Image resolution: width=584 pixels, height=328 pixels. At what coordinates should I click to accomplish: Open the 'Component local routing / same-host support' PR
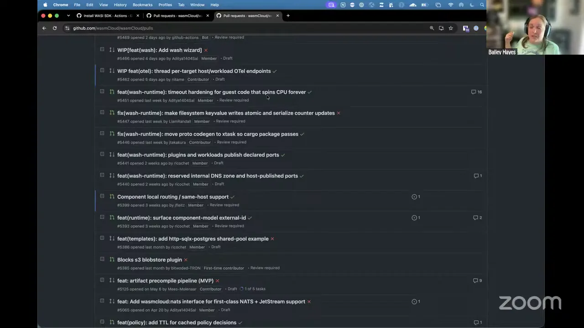[x=173, y=197]
